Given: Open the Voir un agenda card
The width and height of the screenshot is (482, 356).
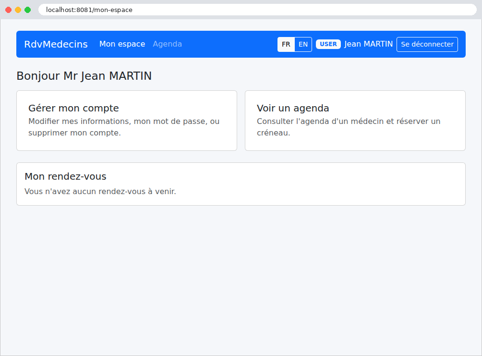Looking at the screenshot, I should click(355, 121).
